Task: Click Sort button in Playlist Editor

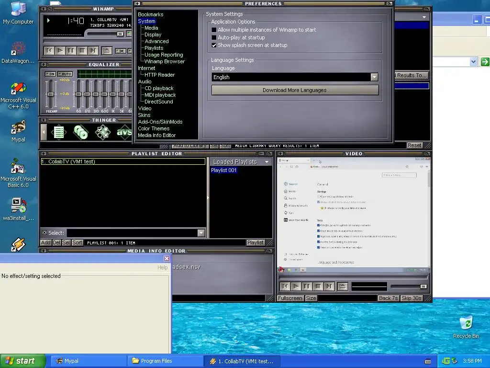Action: [x=77, y=242]
